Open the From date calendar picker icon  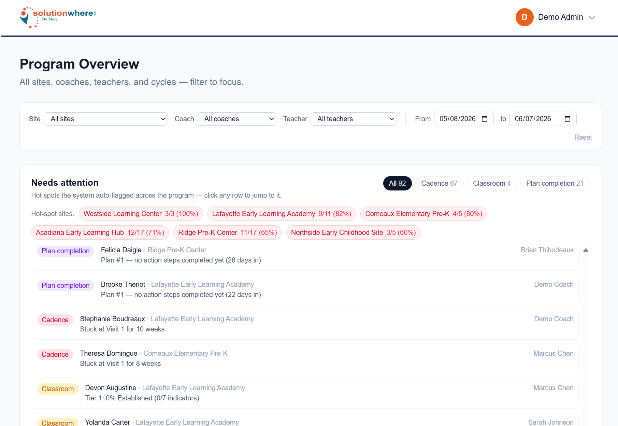pyautogui.click(x=485, y=119)
